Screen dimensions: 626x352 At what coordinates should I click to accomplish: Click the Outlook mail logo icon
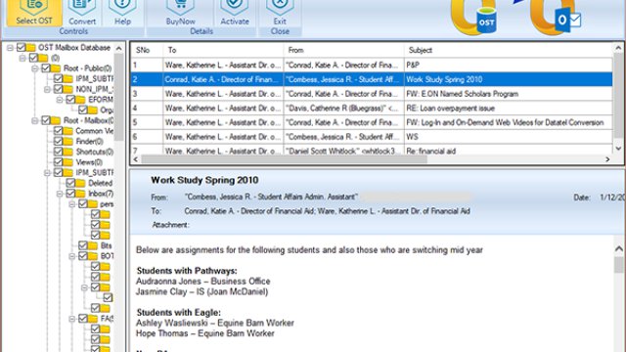556,18
